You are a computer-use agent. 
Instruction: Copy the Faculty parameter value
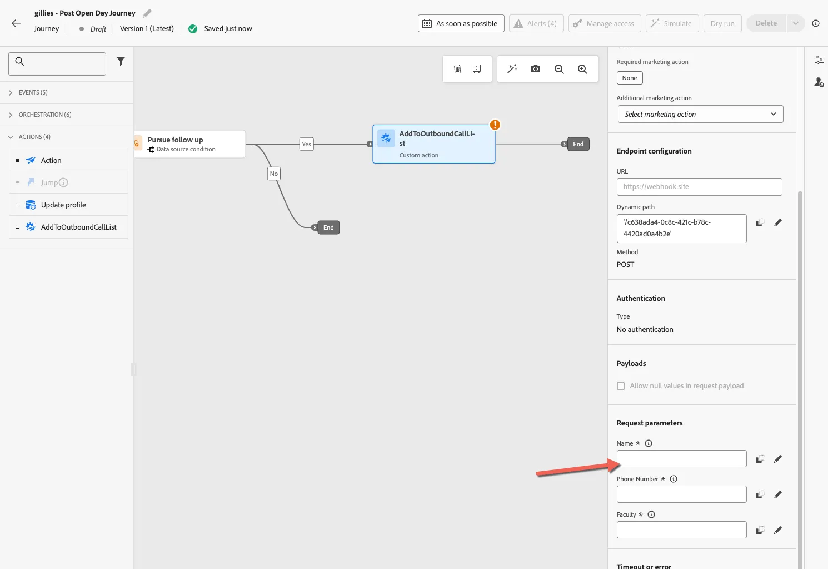(x=760, y=530)
